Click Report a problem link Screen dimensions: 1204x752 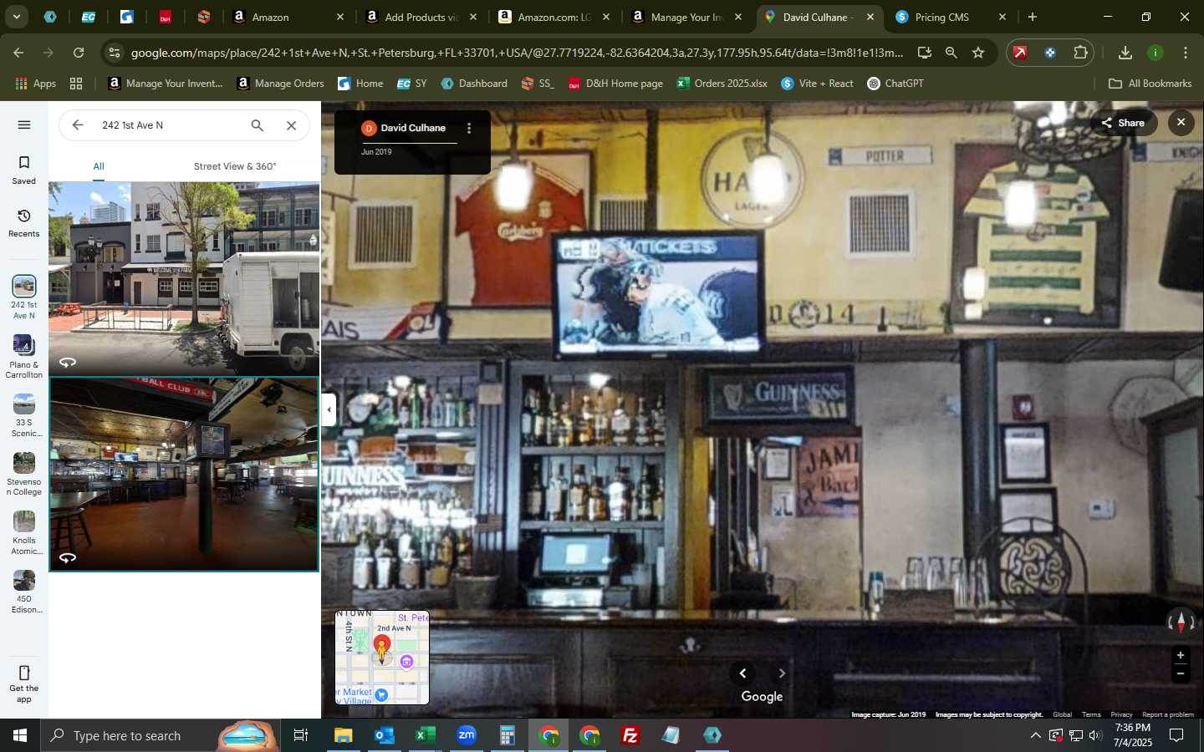coord(1168,714)
